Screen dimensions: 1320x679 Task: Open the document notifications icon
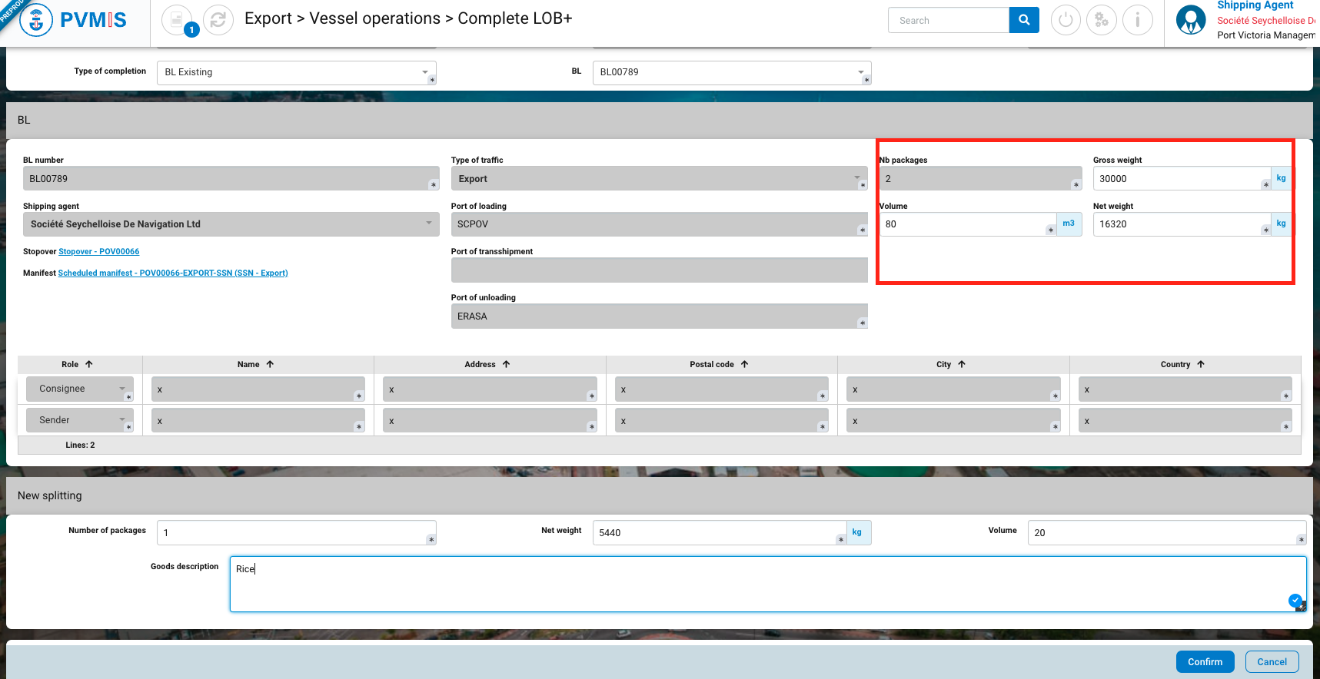[177, 19]
